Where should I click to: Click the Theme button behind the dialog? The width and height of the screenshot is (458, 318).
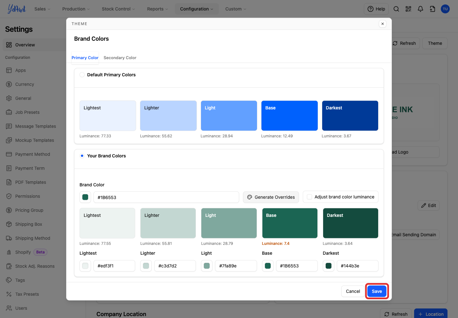(x=435, y=43)
